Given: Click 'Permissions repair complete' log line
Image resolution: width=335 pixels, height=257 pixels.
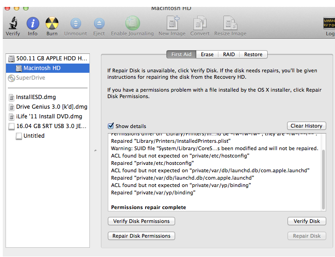Looking at the screenshot, I should (x=148, y=207).
